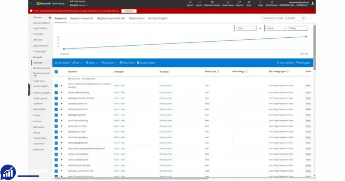Open Asset Library from header
This screenshot has height=181, width=345.
click(x=228, y=3)
